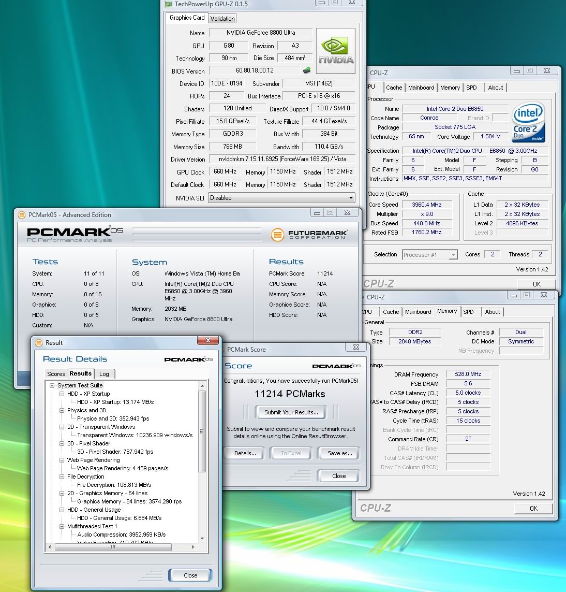
Task: Open the SPD tab in upper CPU-Z
Action: coord(471,88)
